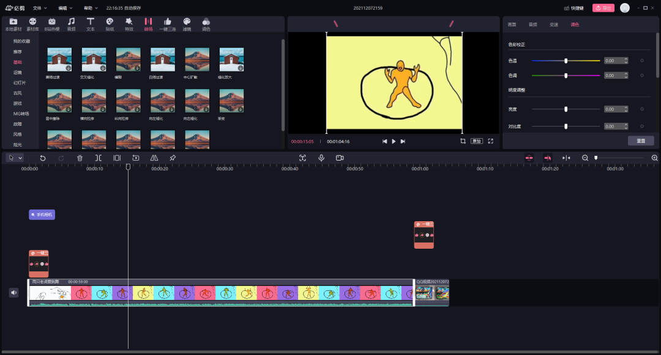This screenshot has height=355, width=661.
Task: Select the 运镜 transition category
Action: [18, 72]
